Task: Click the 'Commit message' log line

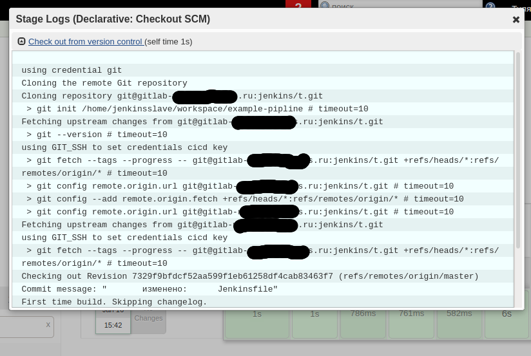Action: pyautogui.click(x=150, y=289)
